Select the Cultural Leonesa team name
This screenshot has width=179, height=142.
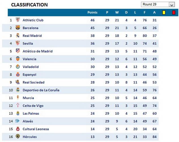tap(36, 129)
